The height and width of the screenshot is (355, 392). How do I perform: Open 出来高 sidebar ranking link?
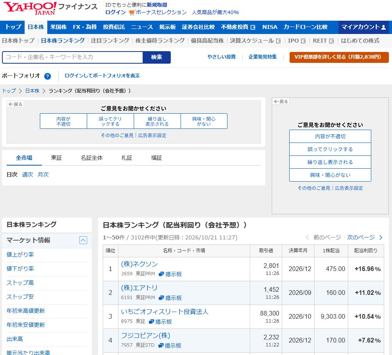pyautogui.click(x=14, y=339)
